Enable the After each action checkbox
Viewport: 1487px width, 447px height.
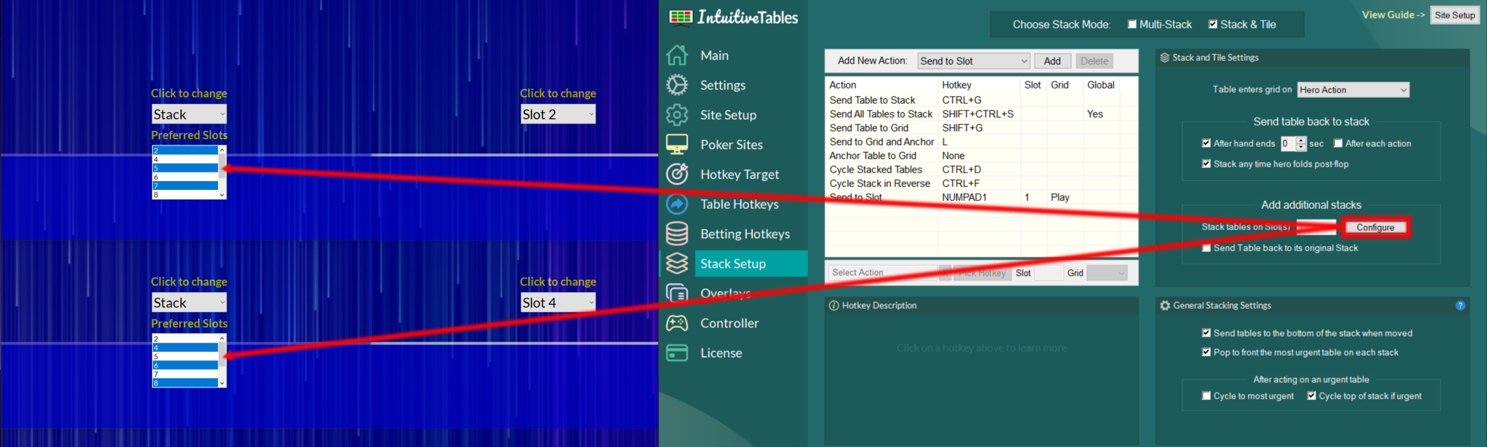pos(1338,143)
